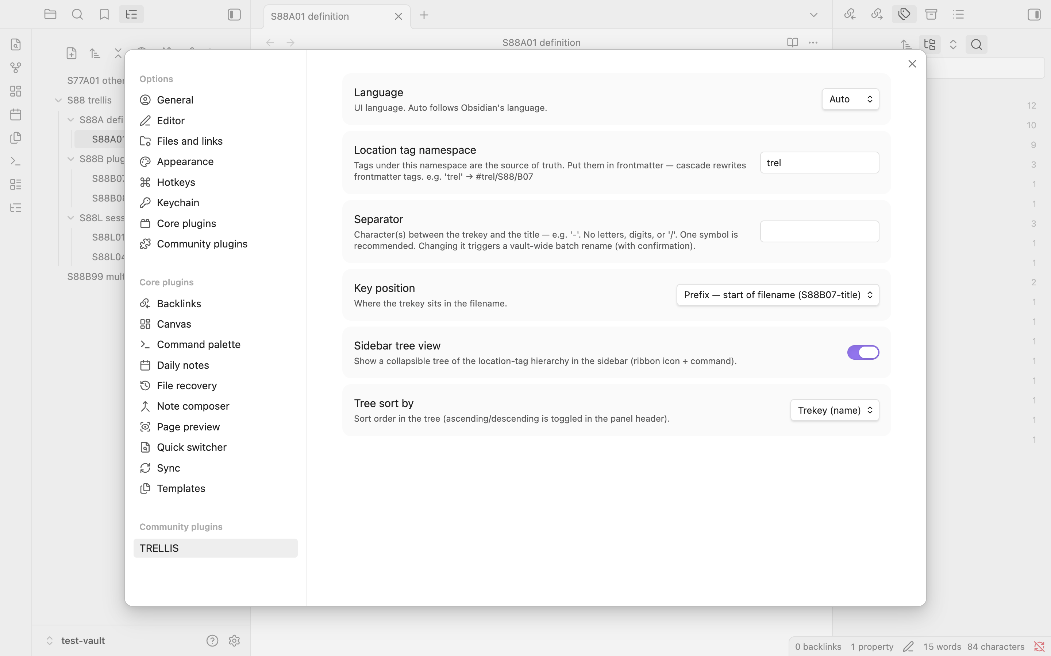Viewport: 1051px width, 656px height.
Task: Click the 0 backlinks status bar item
Action: tap(818, 647)
